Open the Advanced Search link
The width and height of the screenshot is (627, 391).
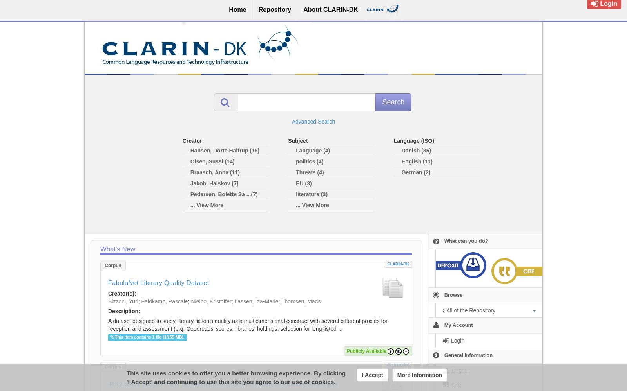point(313,122)
